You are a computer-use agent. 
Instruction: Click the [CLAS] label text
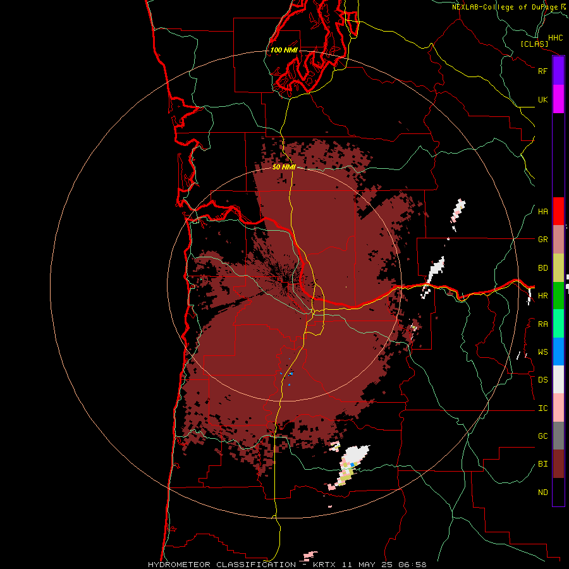tap(534, 44)
